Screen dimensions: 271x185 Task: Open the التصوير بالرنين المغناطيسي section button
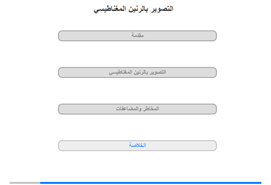(x=137, y=72)
